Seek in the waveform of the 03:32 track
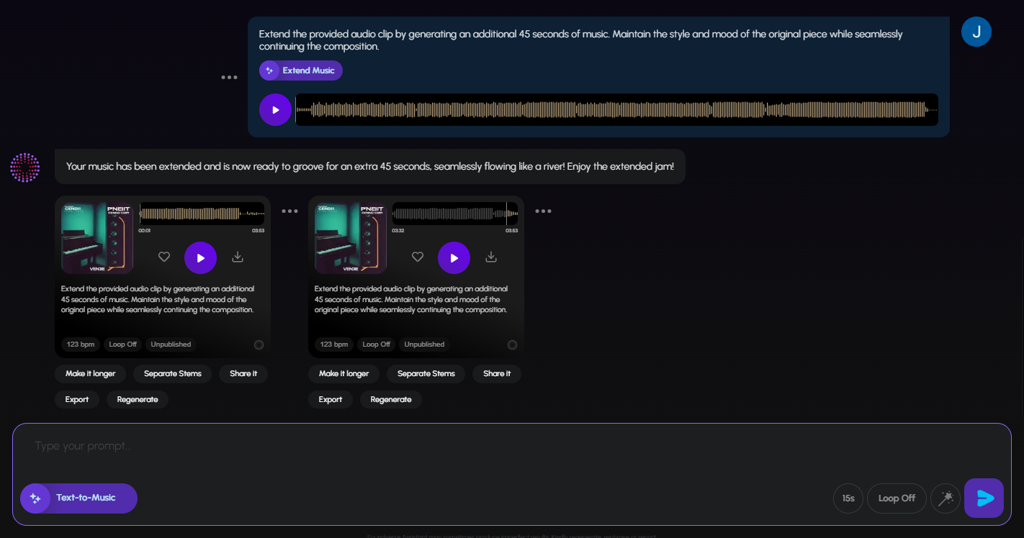The height and width of the screenshot is (538, 1024). point(454,214)
